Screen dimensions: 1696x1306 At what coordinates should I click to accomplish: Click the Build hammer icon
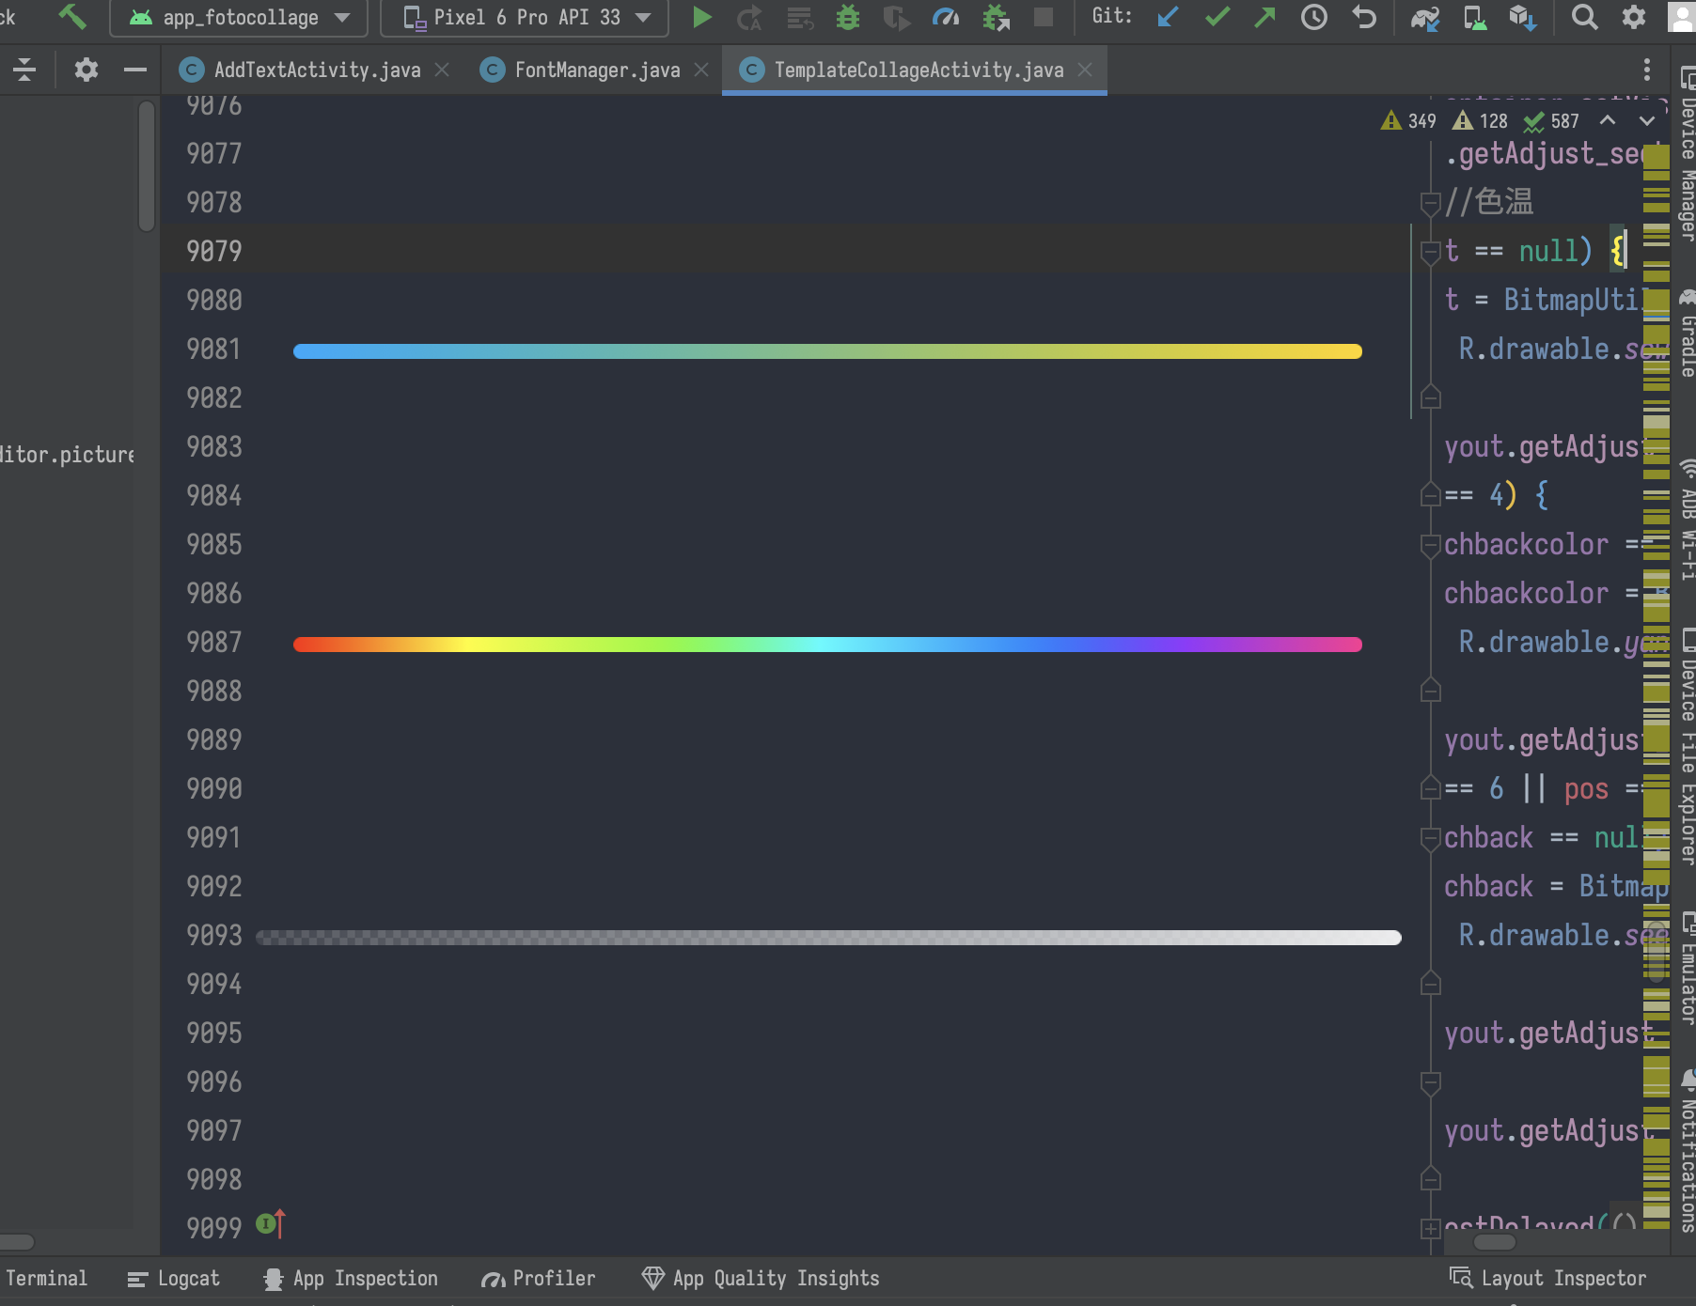point(72,17)
